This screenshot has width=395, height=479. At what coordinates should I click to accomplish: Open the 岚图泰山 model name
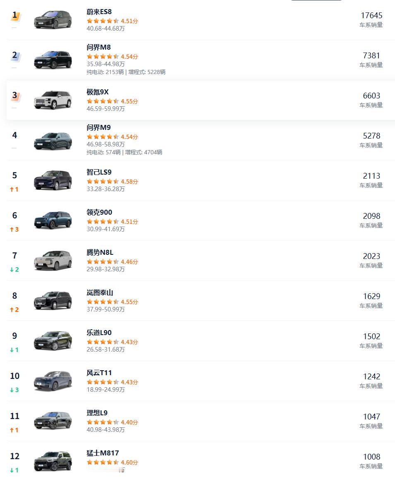100,292
